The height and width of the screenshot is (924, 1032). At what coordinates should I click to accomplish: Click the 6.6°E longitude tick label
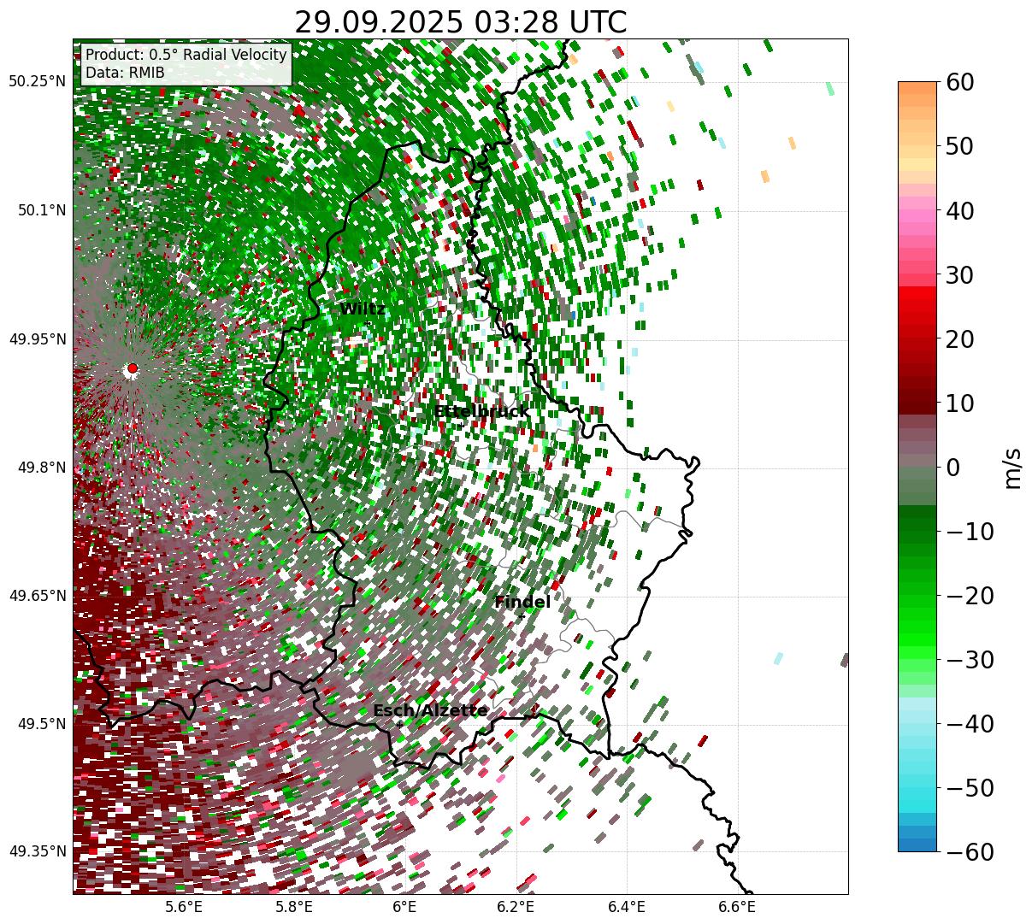[x=736, y=907]
